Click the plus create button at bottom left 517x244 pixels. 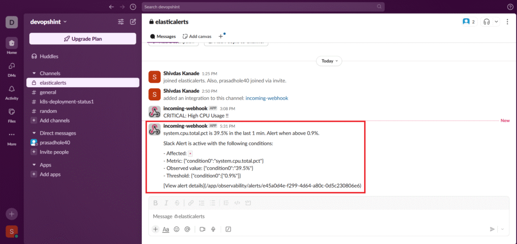point(12,214)
